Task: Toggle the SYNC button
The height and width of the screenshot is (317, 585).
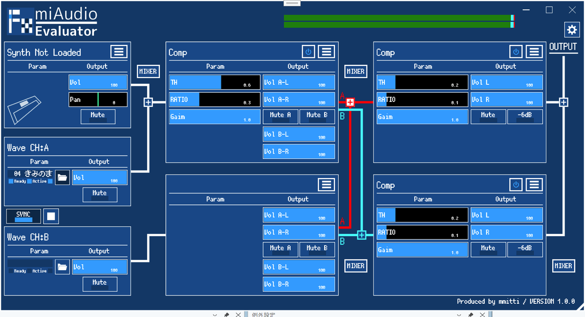Action: tap(23, 216)
